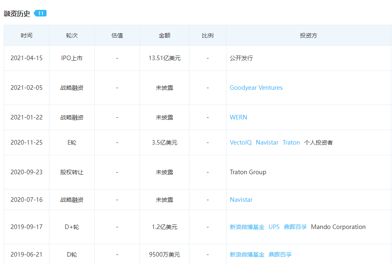Select the D+轮 round cell
The width and height of the screenshot is (392, 264).
click(x=72, y=227)
